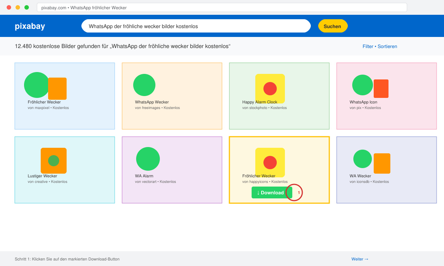Open the WA Wecker image card
This screenshot has width=444, height=266.
[387, 170]
